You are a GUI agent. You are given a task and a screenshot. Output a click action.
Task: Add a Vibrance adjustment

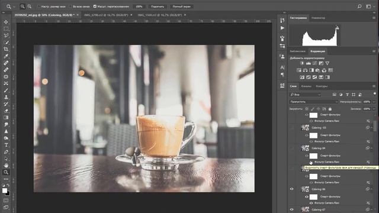pyautogui.click(x=327, y=63)
